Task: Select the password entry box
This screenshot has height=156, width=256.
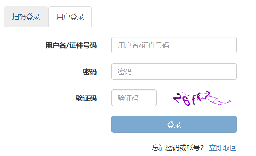Action: click(x=174, y=72)
